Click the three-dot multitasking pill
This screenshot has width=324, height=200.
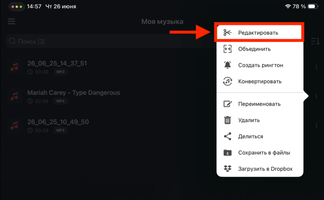pyautogui.click(x=17, y=6)
